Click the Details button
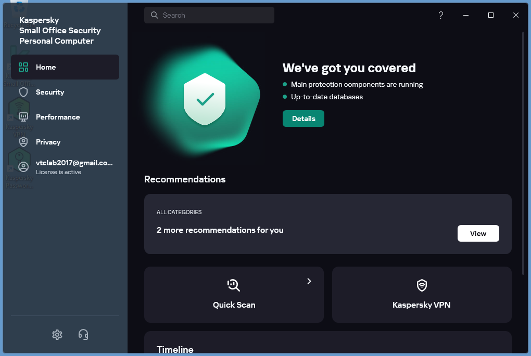The width and height of the screenshot is (531, 356). tap(303, 118)
